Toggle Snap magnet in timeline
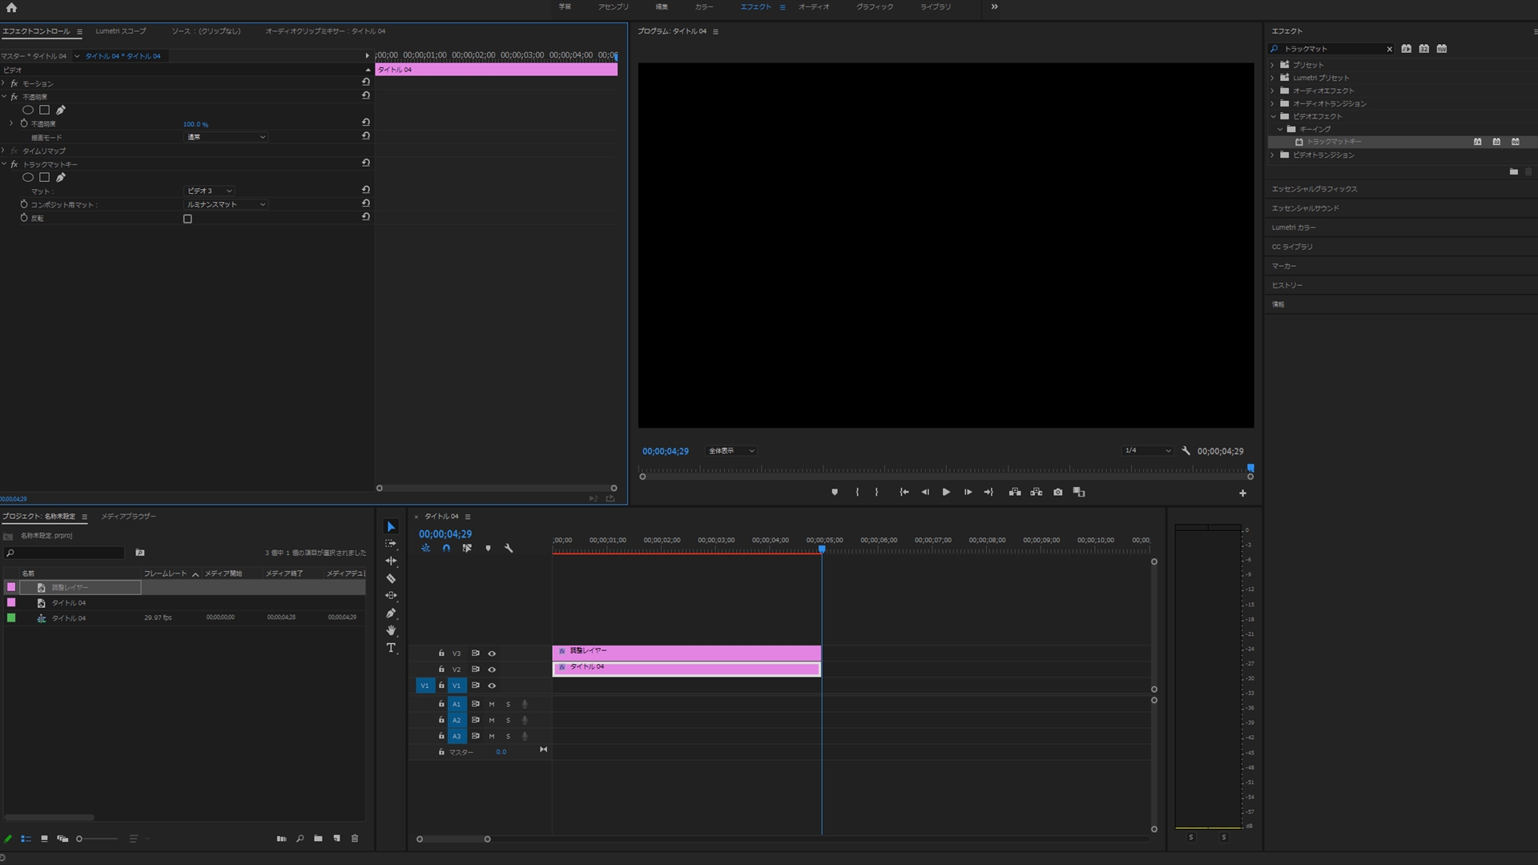This screenshot has width=1538, height=865. pyautogui.click(x=446, y=549)
